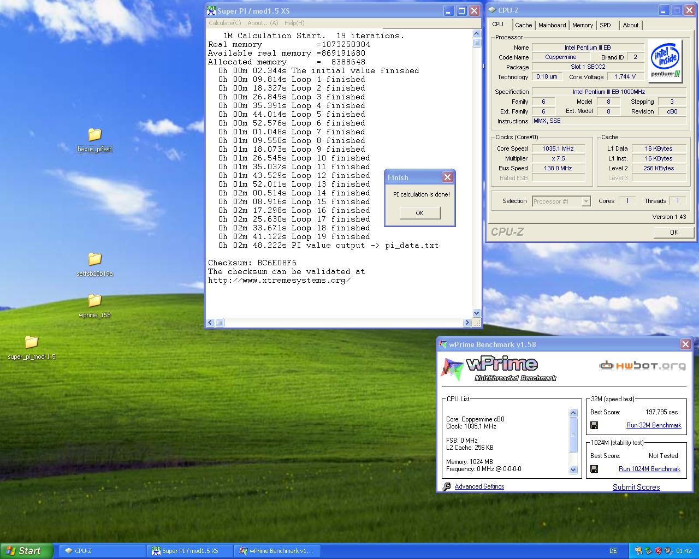699x559 pixels.
Task: Open the Help(H) menu in Super PI
Action: [294, 23]
